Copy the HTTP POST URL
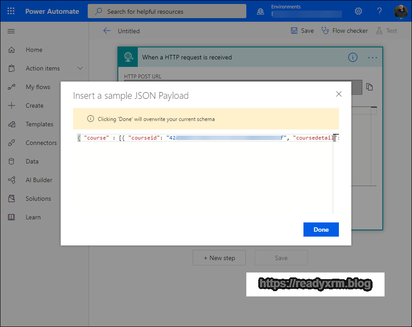This screenshot has height=327, width=412. (x=369, y=87)
